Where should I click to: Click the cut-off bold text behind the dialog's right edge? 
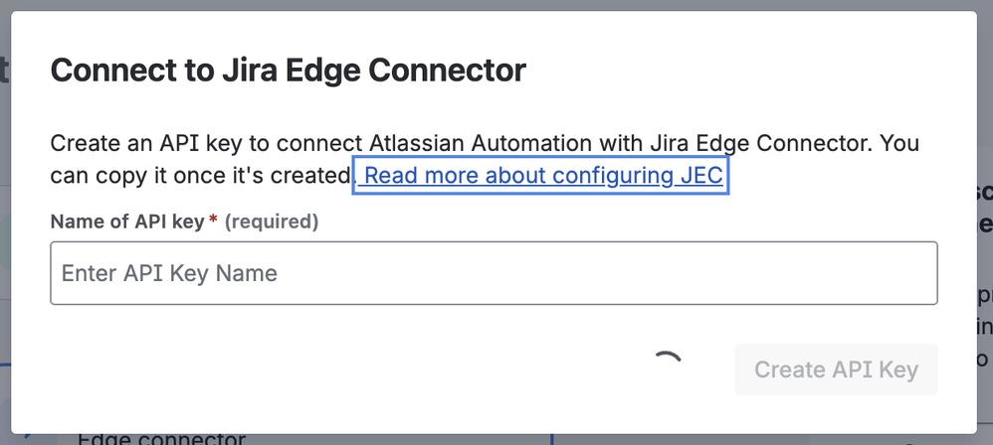pyautogui.click(x=984, y=207)
